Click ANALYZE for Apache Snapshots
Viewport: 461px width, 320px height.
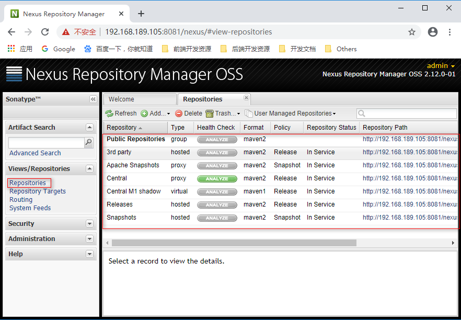click(217, 166)
